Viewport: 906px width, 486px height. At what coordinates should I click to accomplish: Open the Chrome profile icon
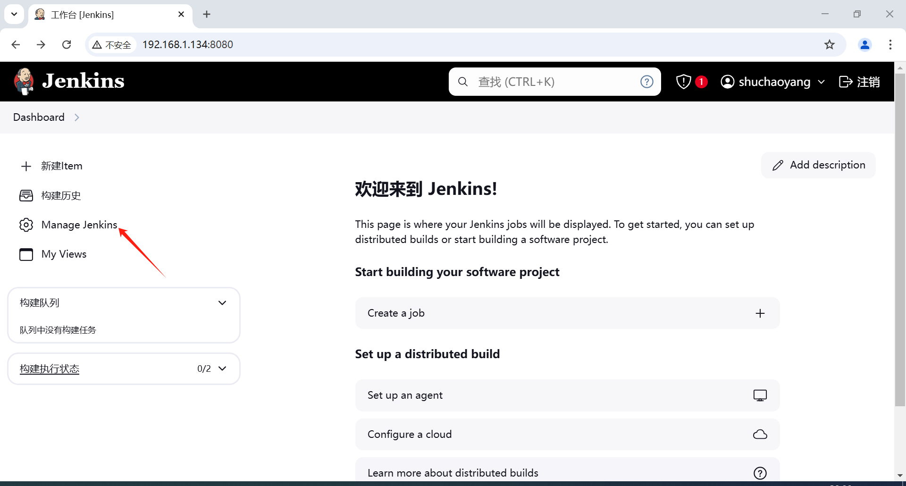(x=865, y=44)
